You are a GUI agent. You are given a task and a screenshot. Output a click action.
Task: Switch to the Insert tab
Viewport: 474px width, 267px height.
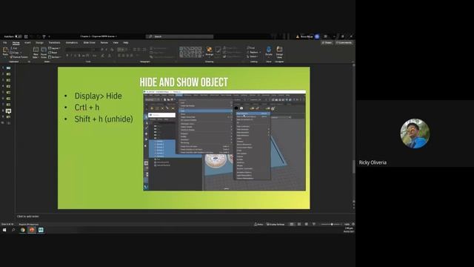coord(27,43)
